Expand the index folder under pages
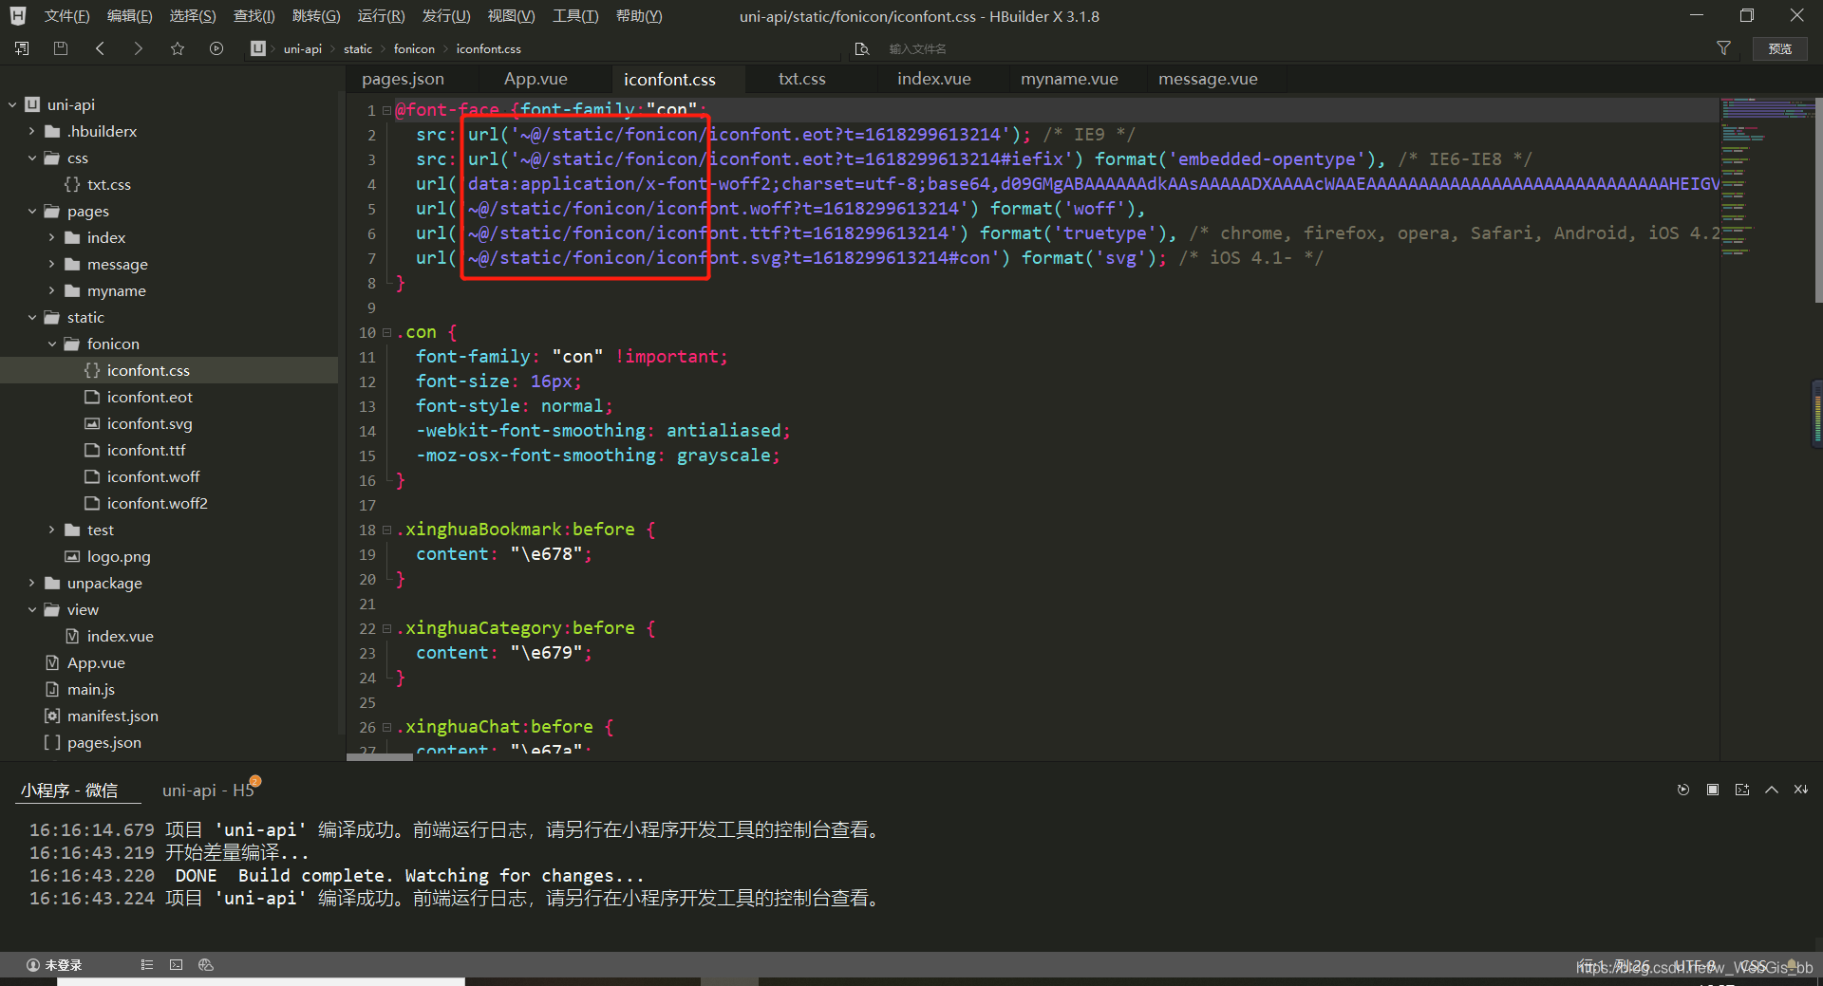Image resolution: width=1823 pixels, height=986 pixels. (52, 237)
